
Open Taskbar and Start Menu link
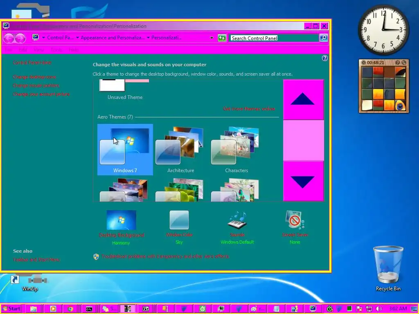point(36,260)
